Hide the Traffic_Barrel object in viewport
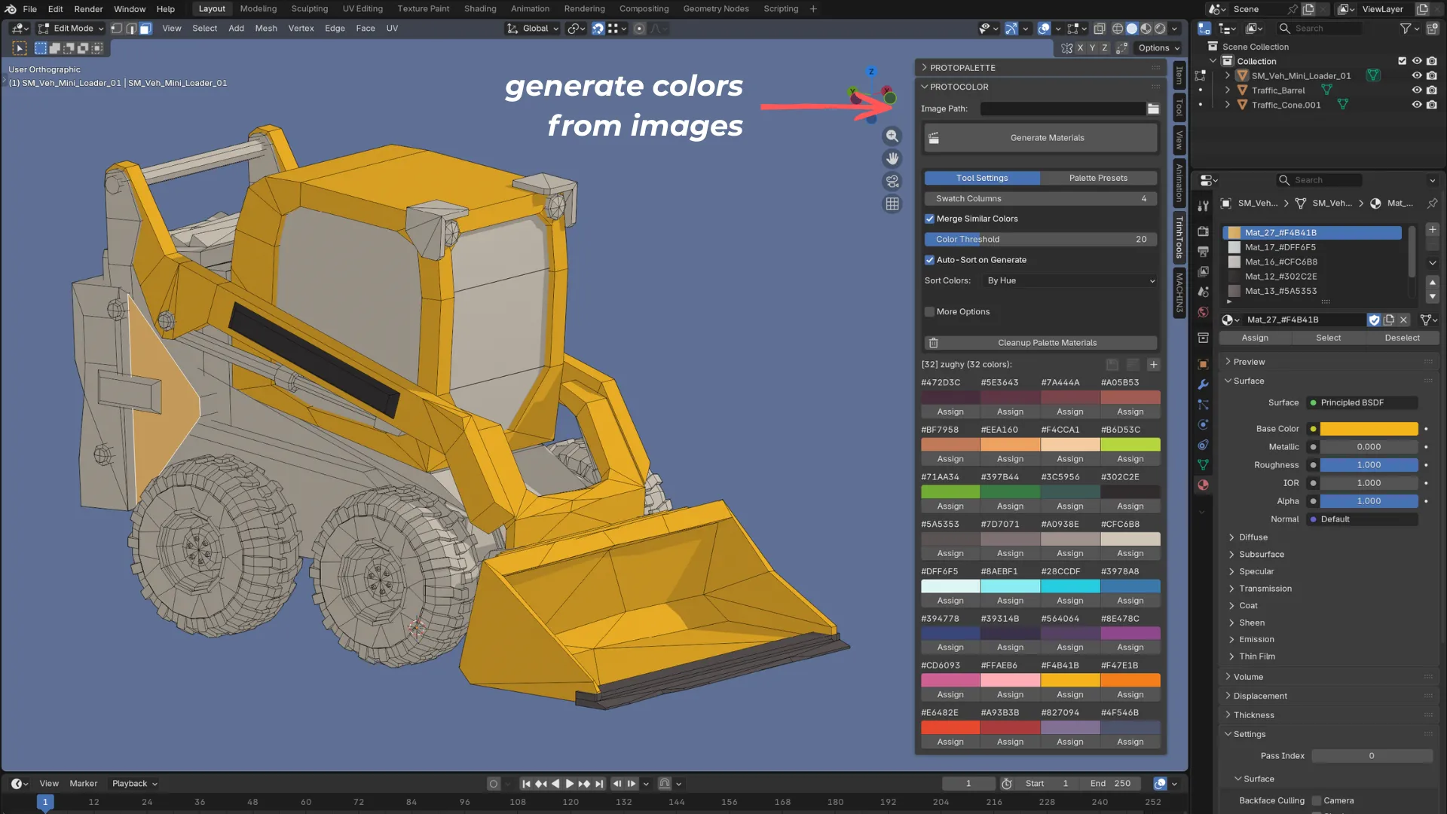The width and height of the screenshot is (1447, 814). pyautogui.click(x=1417, y=90)
